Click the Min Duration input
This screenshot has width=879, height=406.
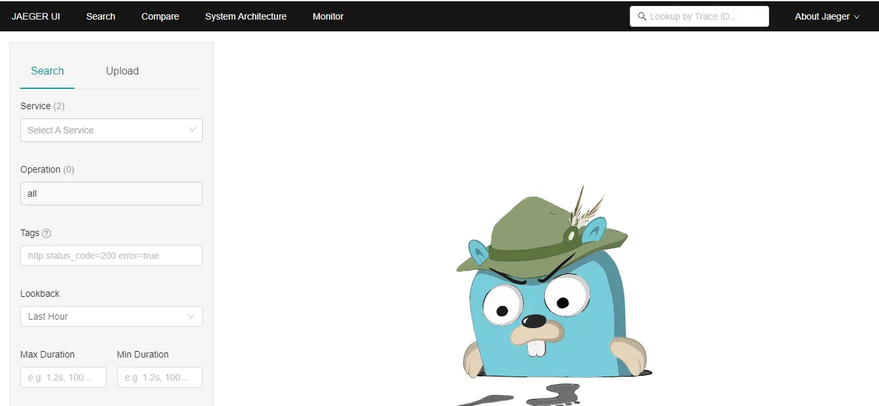160,377
